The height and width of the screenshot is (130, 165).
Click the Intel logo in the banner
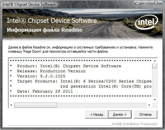[x=147, y=22]
